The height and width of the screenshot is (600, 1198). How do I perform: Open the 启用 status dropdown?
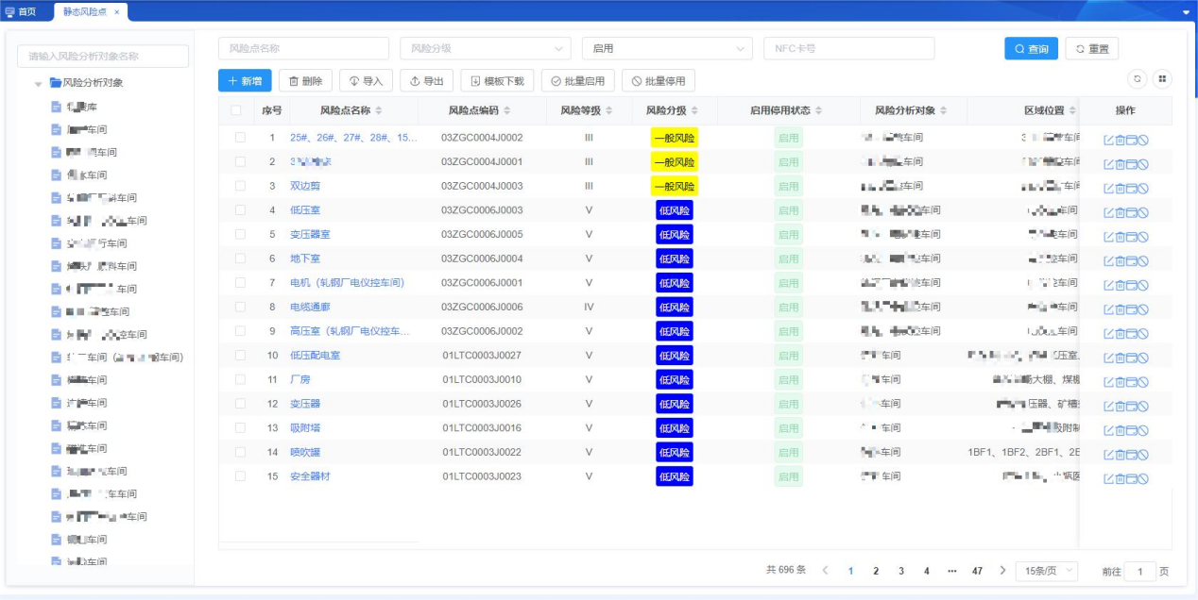pyautogui.click(x=667, y=49)
